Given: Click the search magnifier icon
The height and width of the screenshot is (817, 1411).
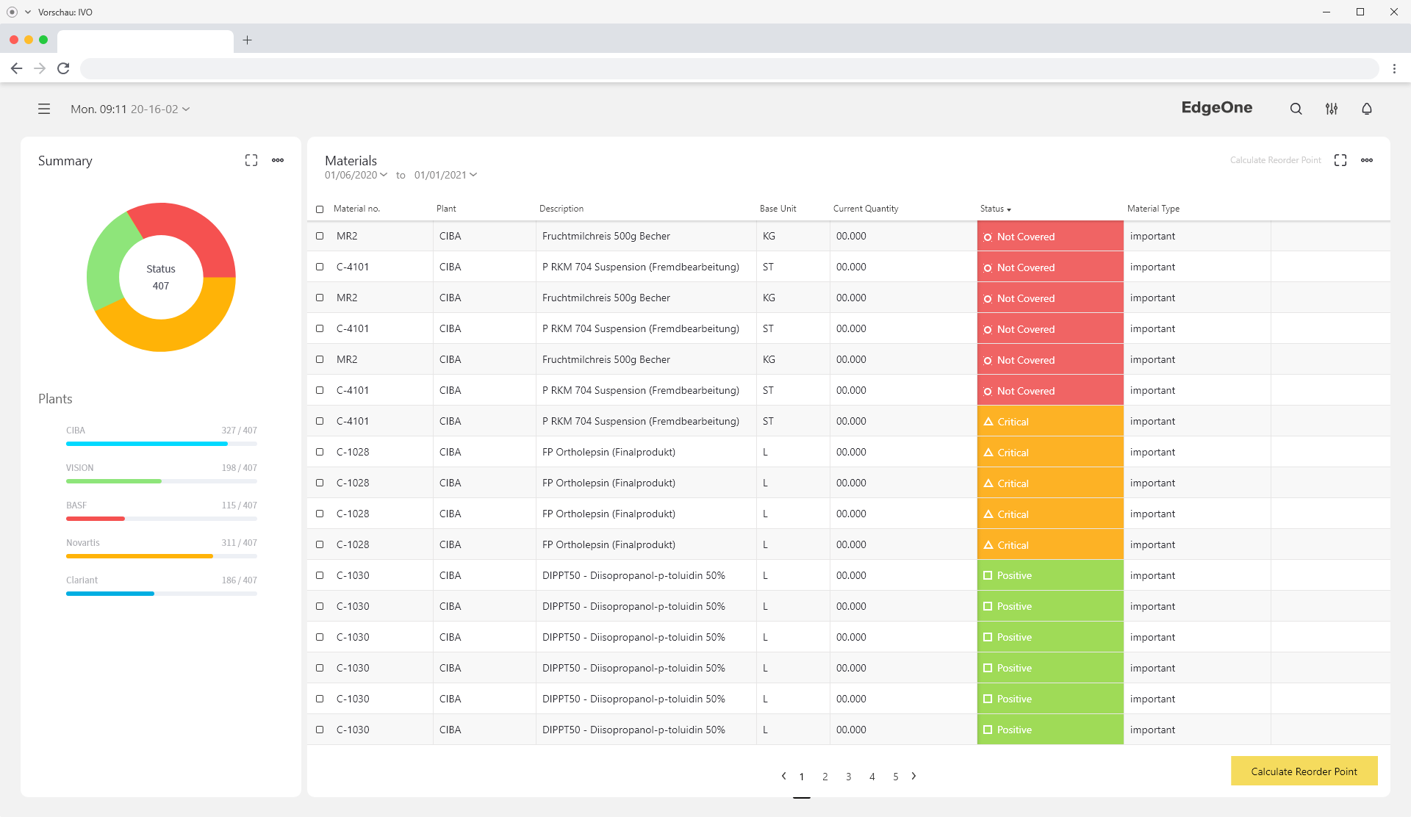Looking at the screenshot, I should click(1296, 109).
